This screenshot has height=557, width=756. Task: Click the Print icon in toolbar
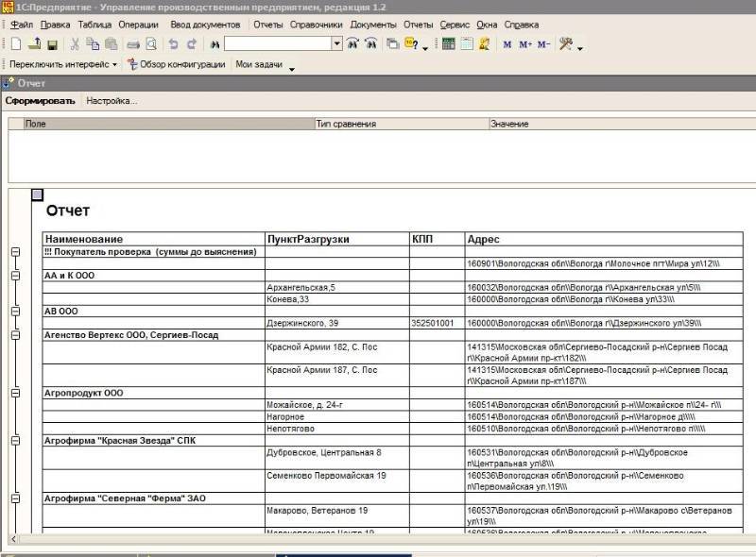point(133,43)
